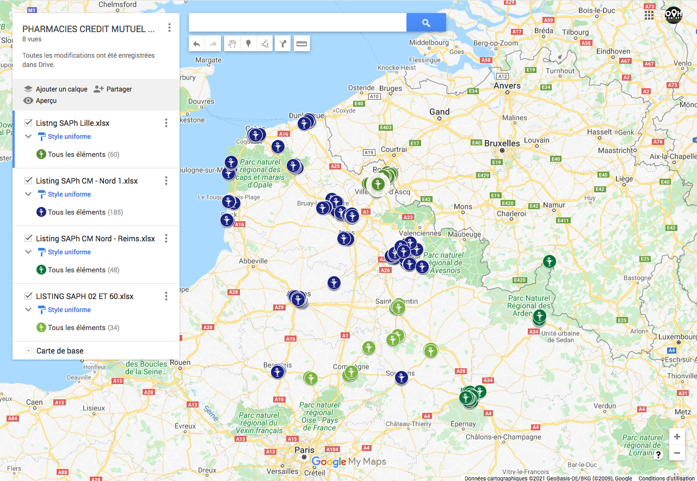
Task: Click the Aperçu eye icon
Action: click(x=28, y=100)
